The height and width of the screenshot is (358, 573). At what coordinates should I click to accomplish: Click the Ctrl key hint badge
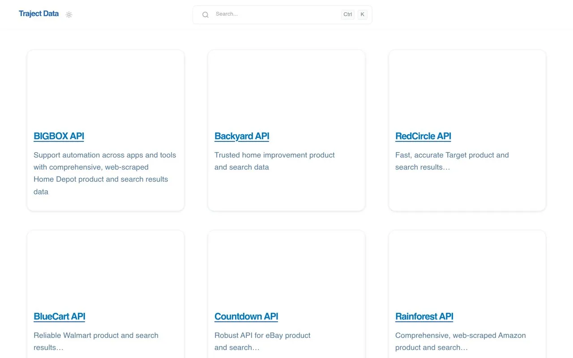pos(348,14)
